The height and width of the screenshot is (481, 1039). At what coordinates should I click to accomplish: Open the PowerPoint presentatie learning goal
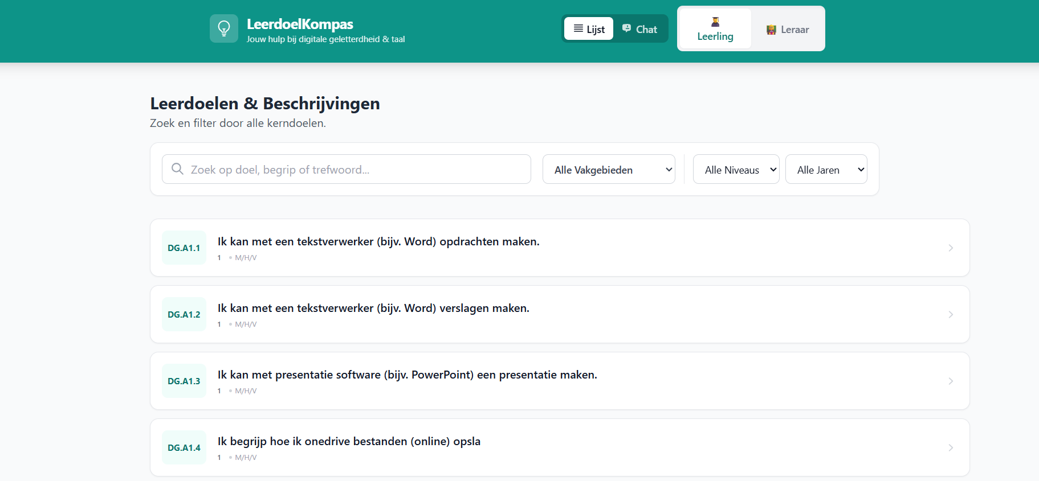pyautogui.click(x=407, y=375)
